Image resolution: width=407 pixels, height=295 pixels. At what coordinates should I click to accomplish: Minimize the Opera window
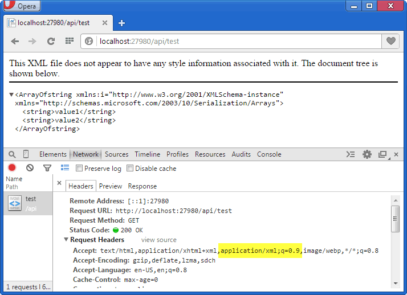[353, 6]
